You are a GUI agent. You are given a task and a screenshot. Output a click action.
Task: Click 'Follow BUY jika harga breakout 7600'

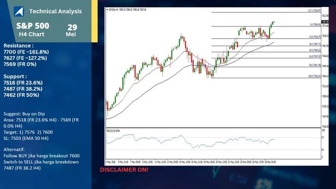(x=42, y=156)
